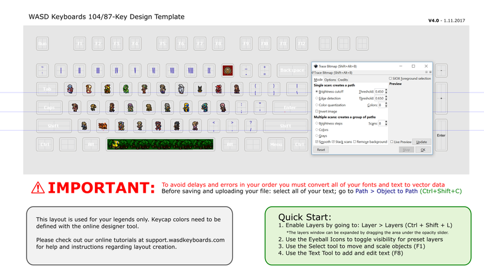This screenshot has width=484, height=272.
Task: Click the Stop button
Action: pyautogui.click(x=406, y=150)
